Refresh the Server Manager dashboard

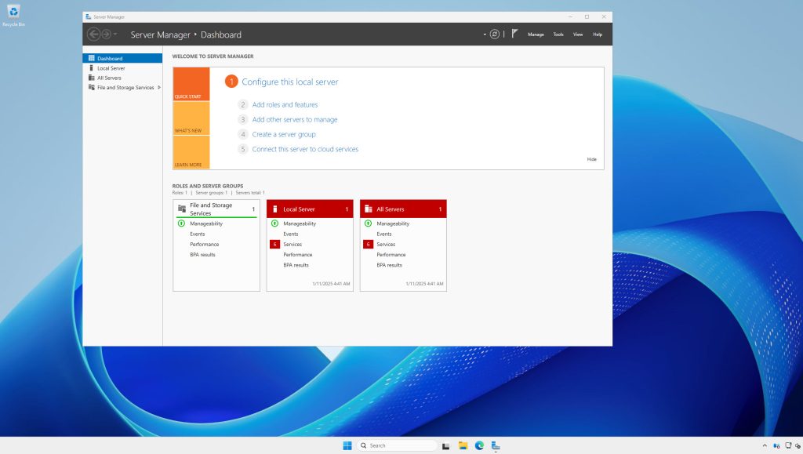click(494, 35)
